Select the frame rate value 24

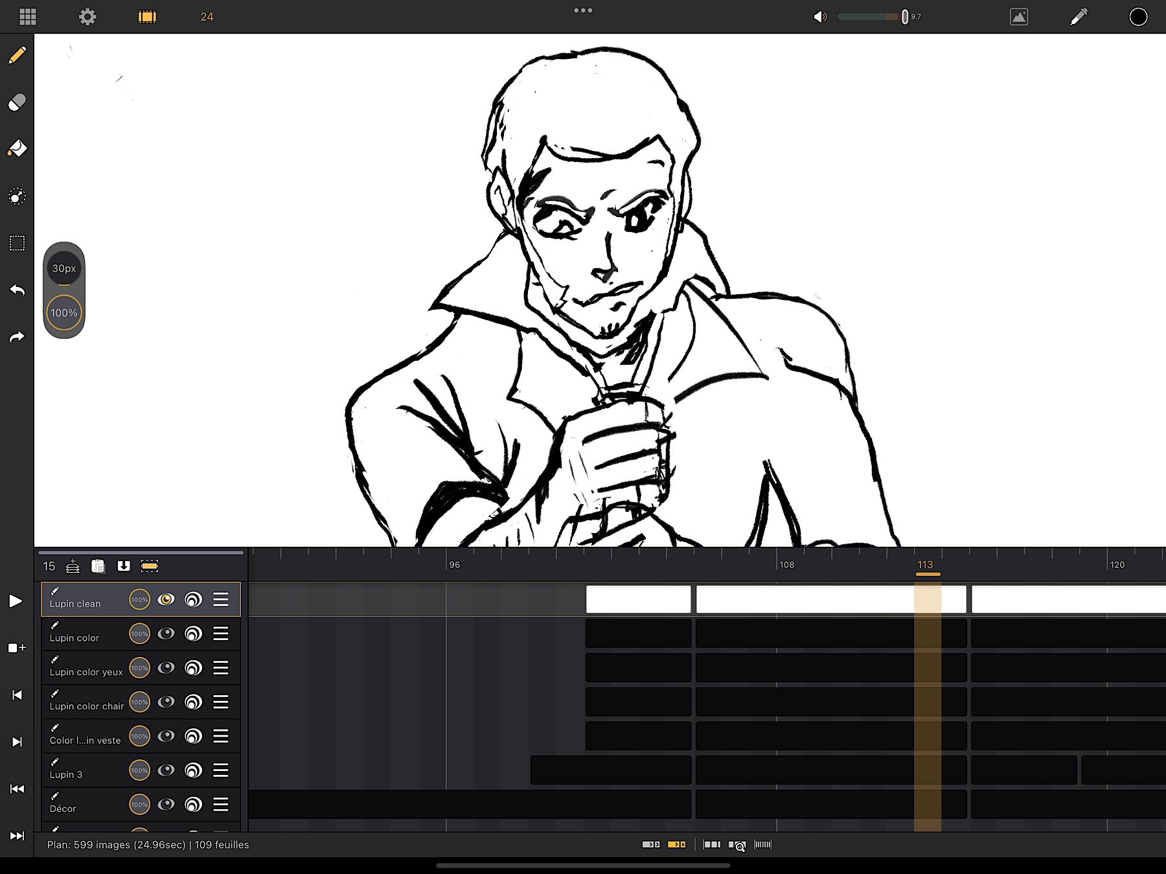click(x=207, y=17)
